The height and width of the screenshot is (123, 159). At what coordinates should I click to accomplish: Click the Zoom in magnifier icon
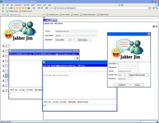[x=39, y=8]
